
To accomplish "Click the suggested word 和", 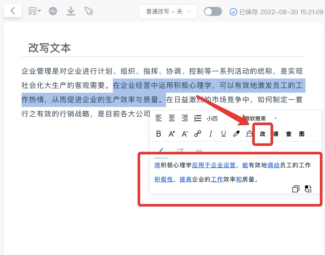I will click(239, 179).
